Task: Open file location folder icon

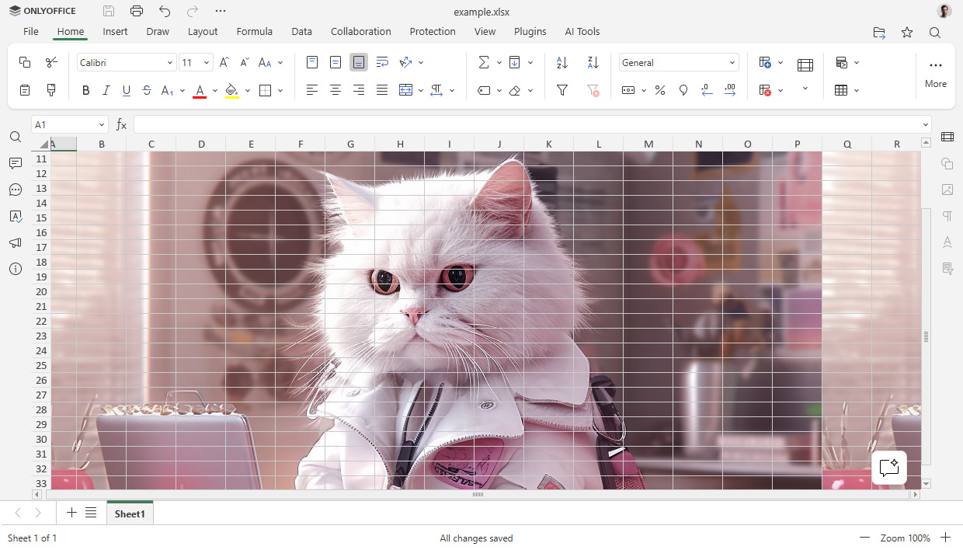Action: 879,32
